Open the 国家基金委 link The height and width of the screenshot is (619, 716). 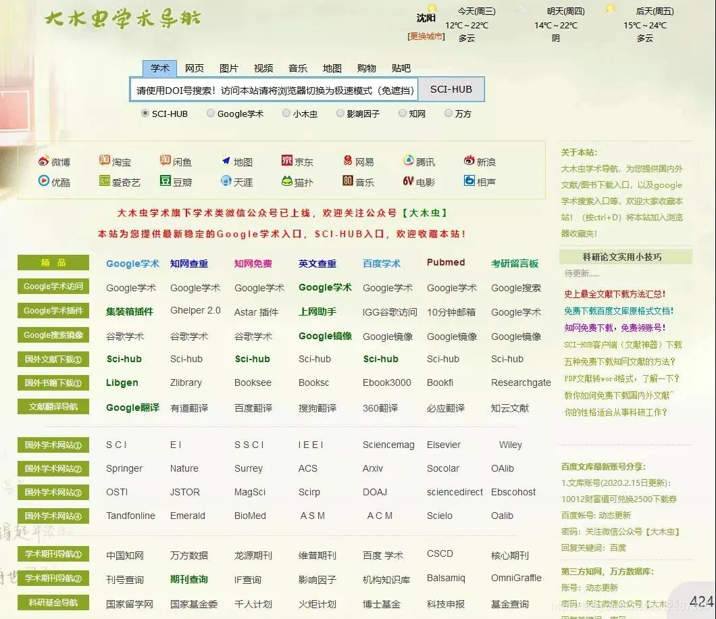click(194, 604)
